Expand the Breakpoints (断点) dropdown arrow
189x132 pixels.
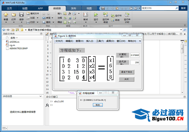pos(86,22)
